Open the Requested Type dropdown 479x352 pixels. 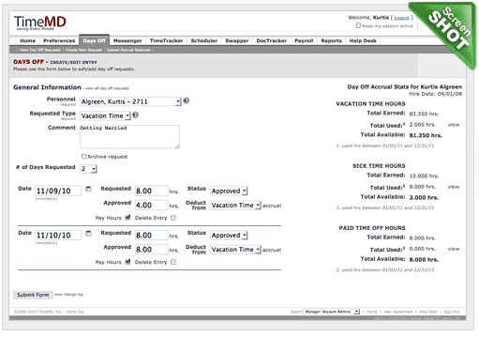tap(105, 115)
